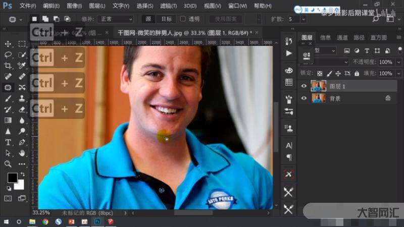Click the black foreground color swatch

point(12,178)
